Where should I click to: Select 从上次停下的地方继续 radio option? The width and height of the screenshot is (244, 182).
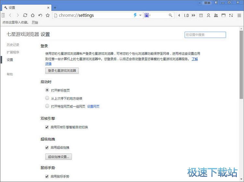coord(47,98)
